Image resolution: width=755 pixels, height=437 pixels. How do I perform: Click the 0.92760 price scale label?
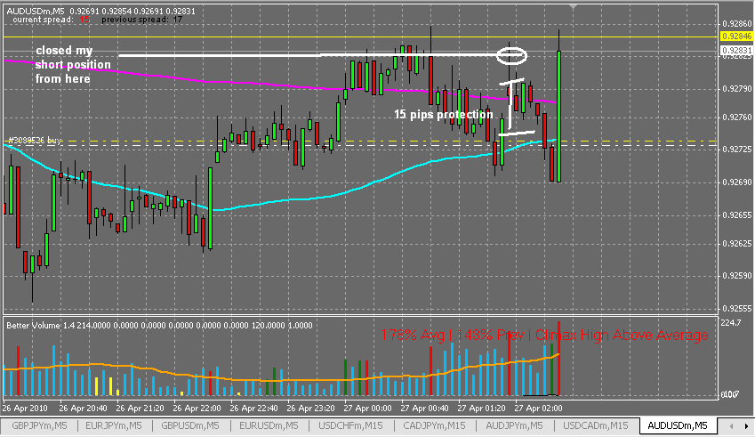(x=737, y=117)
